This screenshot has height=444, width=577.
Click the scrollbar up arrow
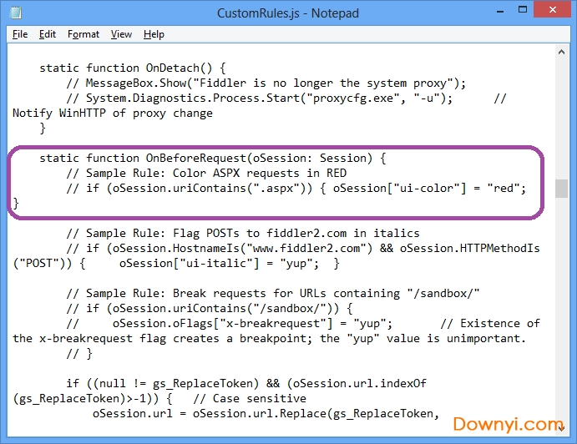[x=563, y=52]
